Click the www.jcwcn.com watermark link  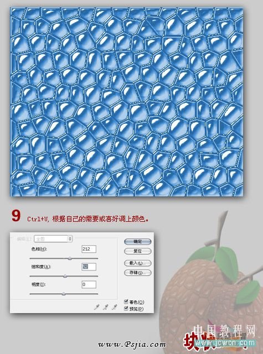click(225, 343)
